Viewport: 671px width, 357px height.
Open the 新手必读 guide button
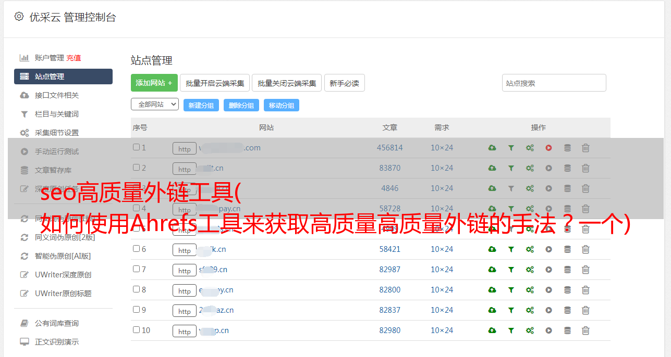click(x=345, y=83)
